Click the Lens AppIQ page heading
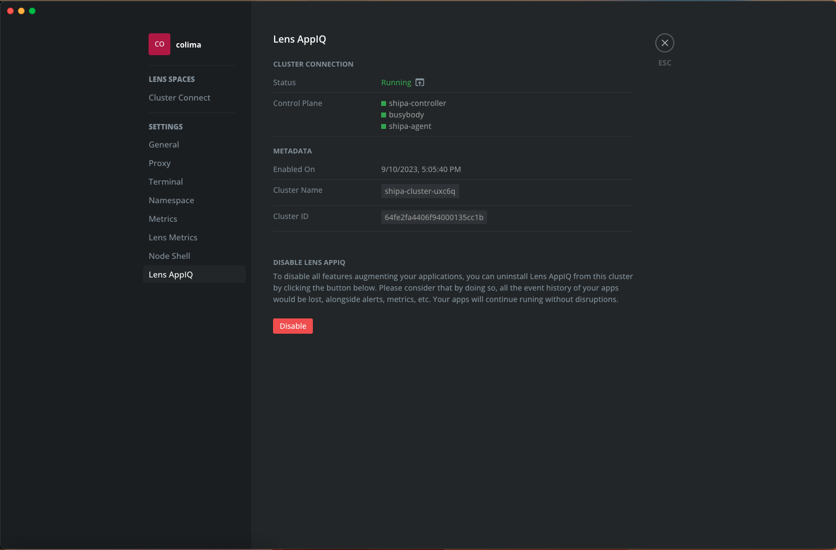The image size is (836, 550). (299, 39)
